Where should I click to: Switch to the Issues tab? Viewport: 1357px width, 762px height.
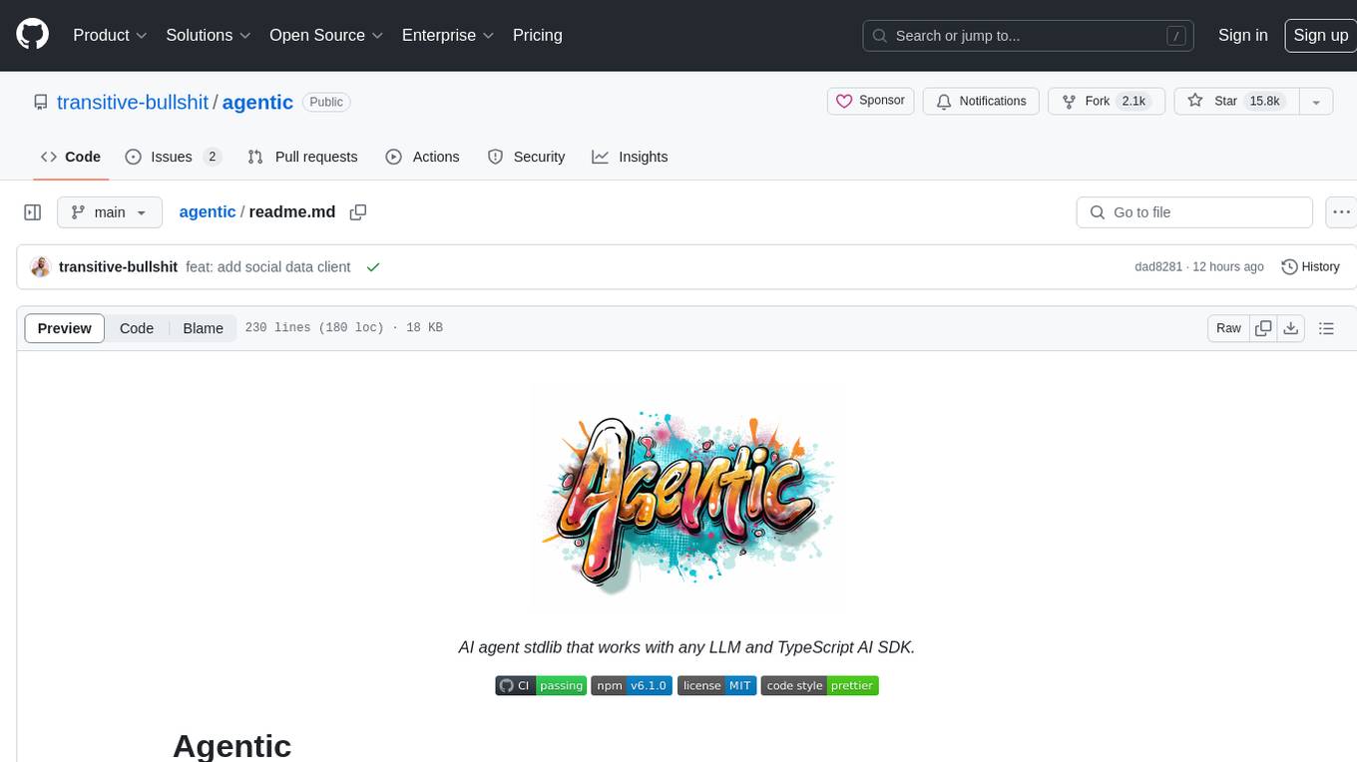[x=173, y=157]
